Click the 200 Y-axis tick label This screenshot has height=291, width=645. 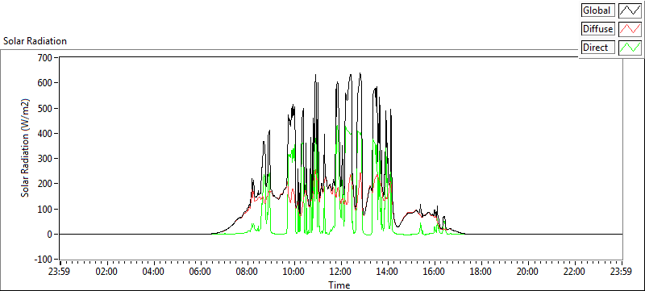(x=44, y=184)
